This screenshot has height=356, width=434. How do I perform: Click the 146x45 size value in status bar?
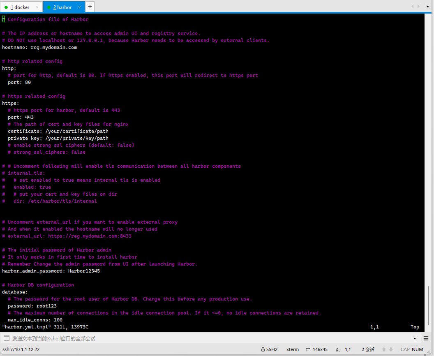pos(320,349)
